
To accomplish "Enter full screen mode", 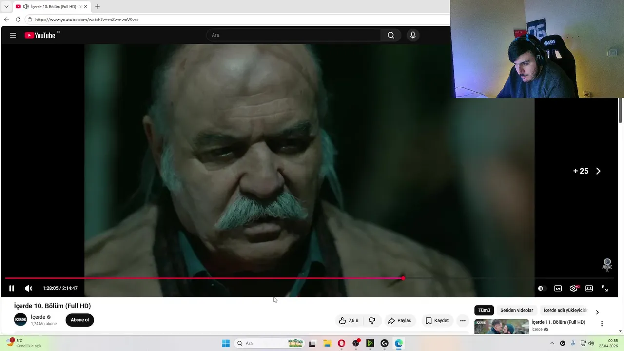I will click(x=604, y=288).
